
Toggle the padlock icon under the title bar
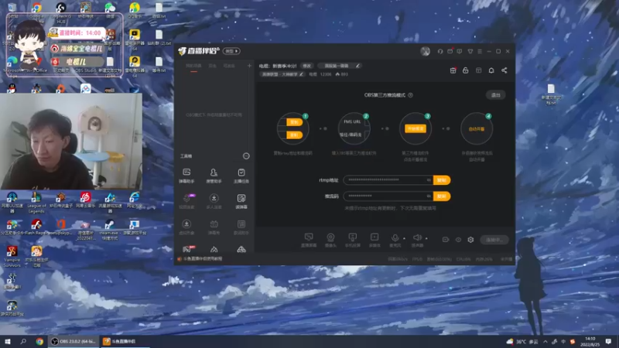466,70
